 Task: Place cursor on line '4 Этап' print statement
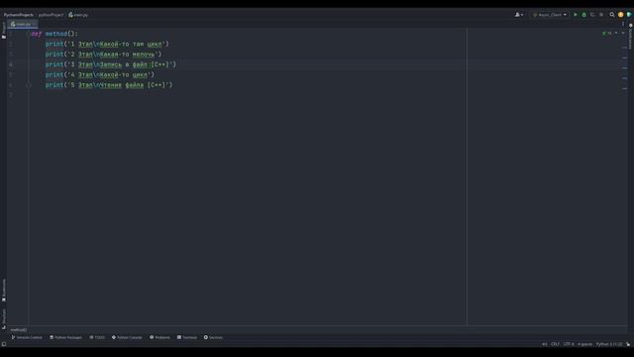[100, 74]
